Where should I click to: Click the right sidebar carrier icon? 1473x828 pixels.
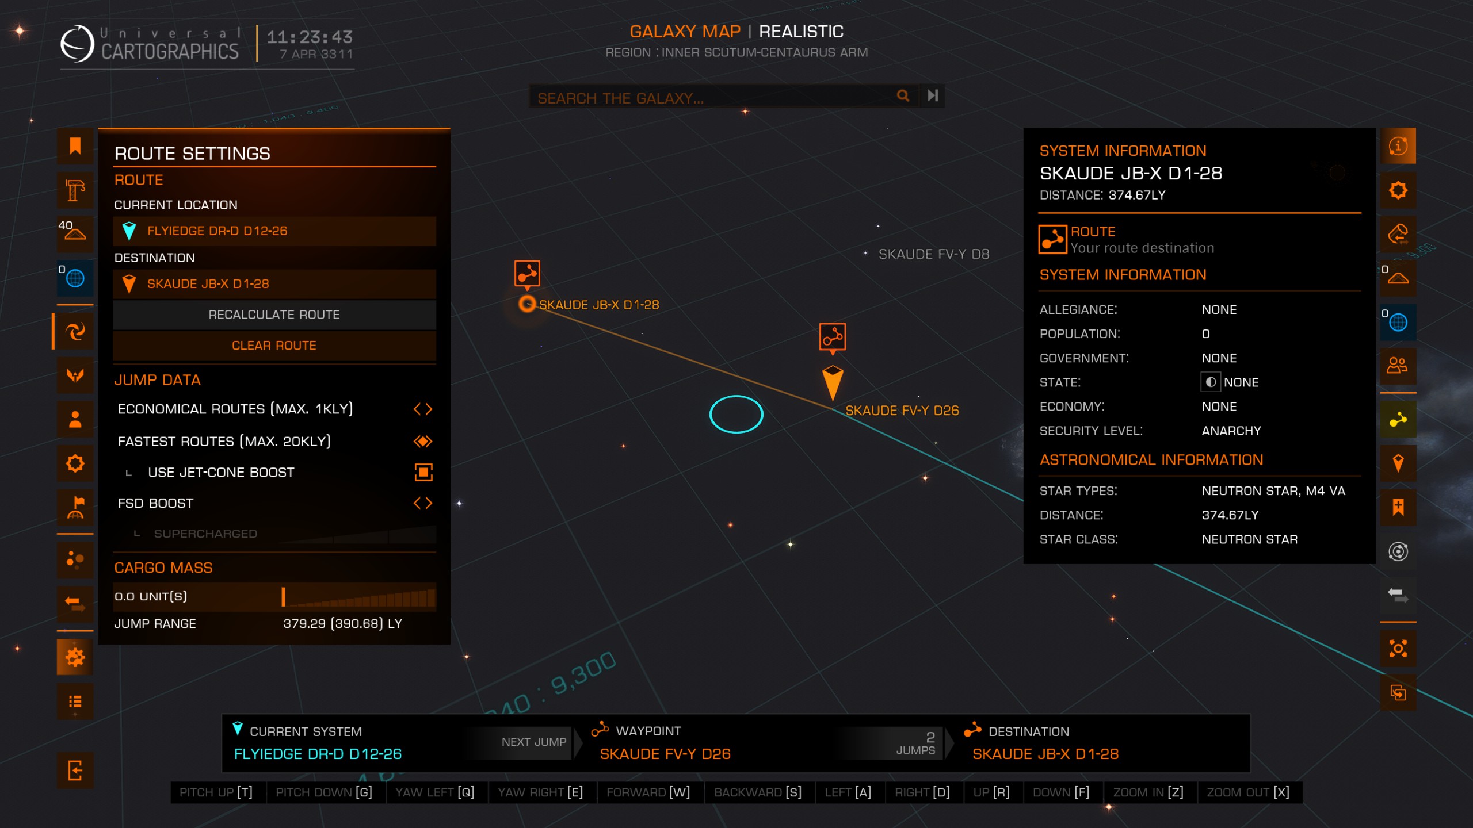(x=1398, y=278)
